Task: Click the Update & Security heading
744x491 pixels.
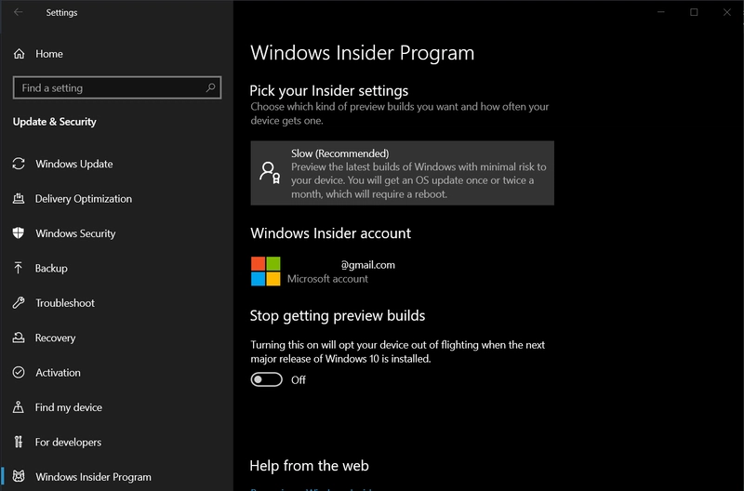Action: point(55,122)
